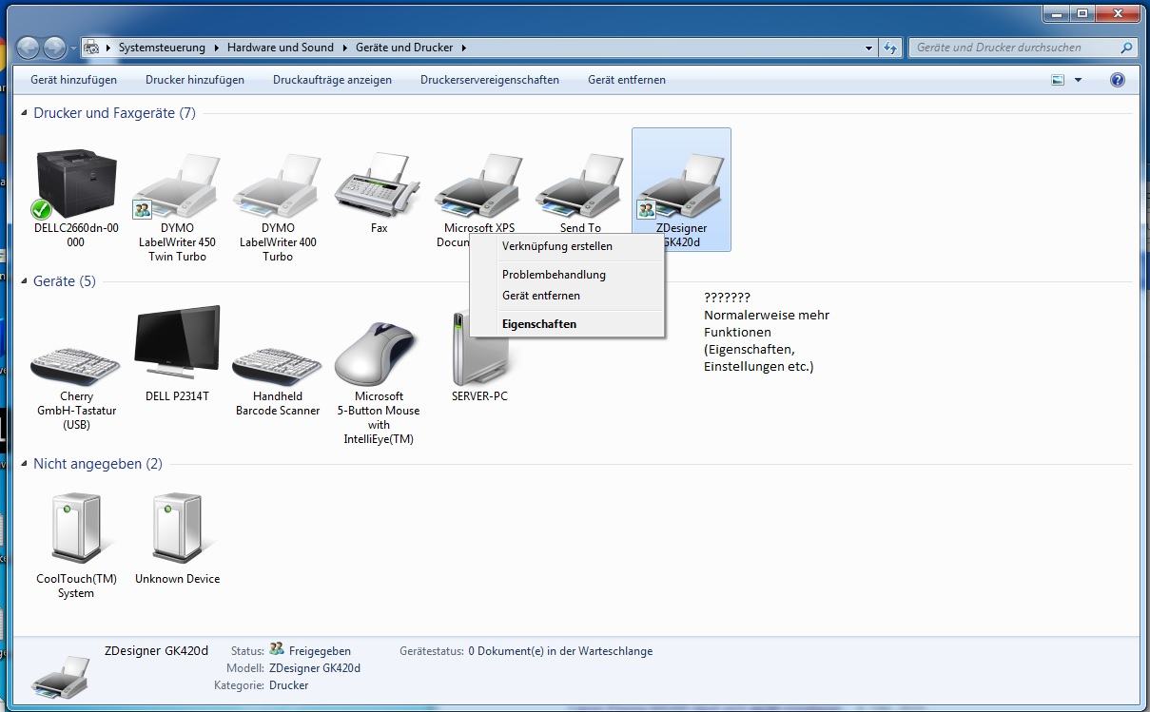The image size is (1150, 712).
Task: Select DYMO LabelWriter 450 Twin Turbo printer
Action: [x=177, y=184]
